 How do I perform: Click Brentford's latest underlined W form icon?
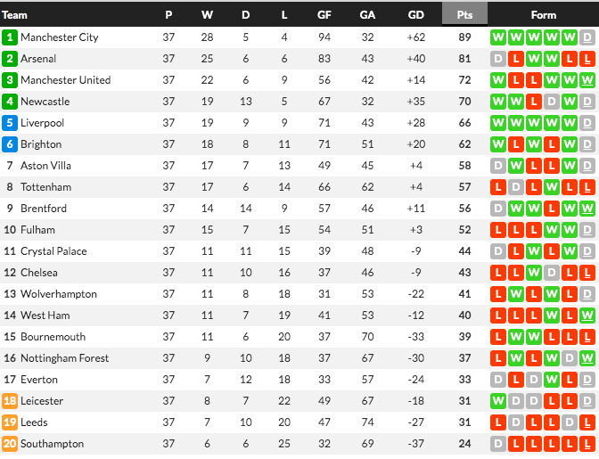(x=587, y=209)
